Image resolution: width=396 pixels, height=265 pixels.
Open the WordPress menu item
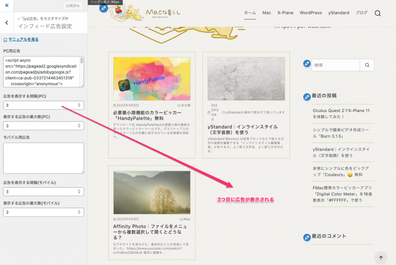click(x=311, y=13)
